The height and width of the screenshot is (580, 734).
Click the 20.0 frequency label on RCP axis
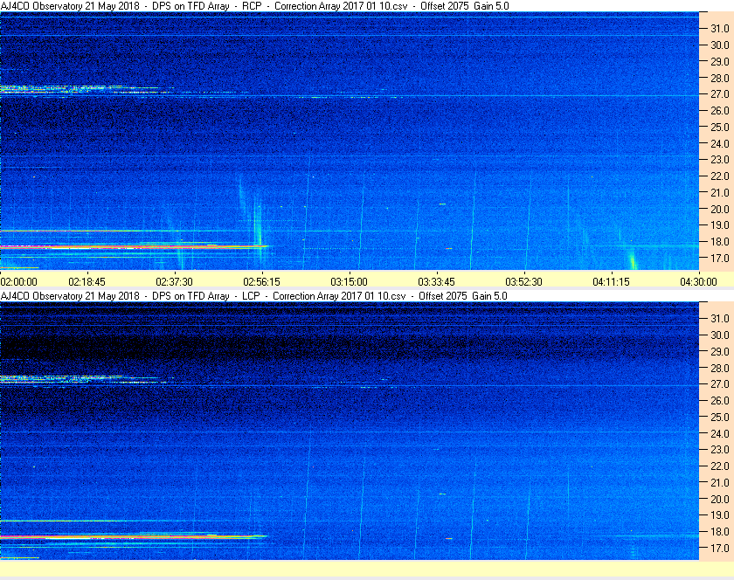coord(720,209)
